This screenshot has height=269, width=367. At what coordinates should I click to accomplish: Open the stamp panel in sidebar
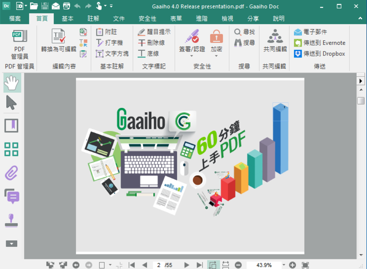coord(12,220)
